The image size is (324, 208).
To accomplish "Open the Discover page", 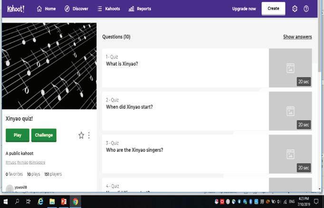I will (76, 9).
